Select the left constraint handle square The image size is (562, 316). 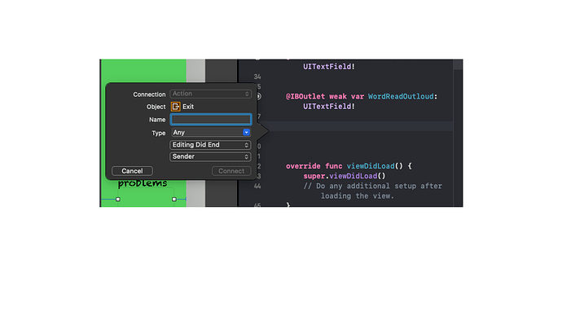tap(118, 200)
